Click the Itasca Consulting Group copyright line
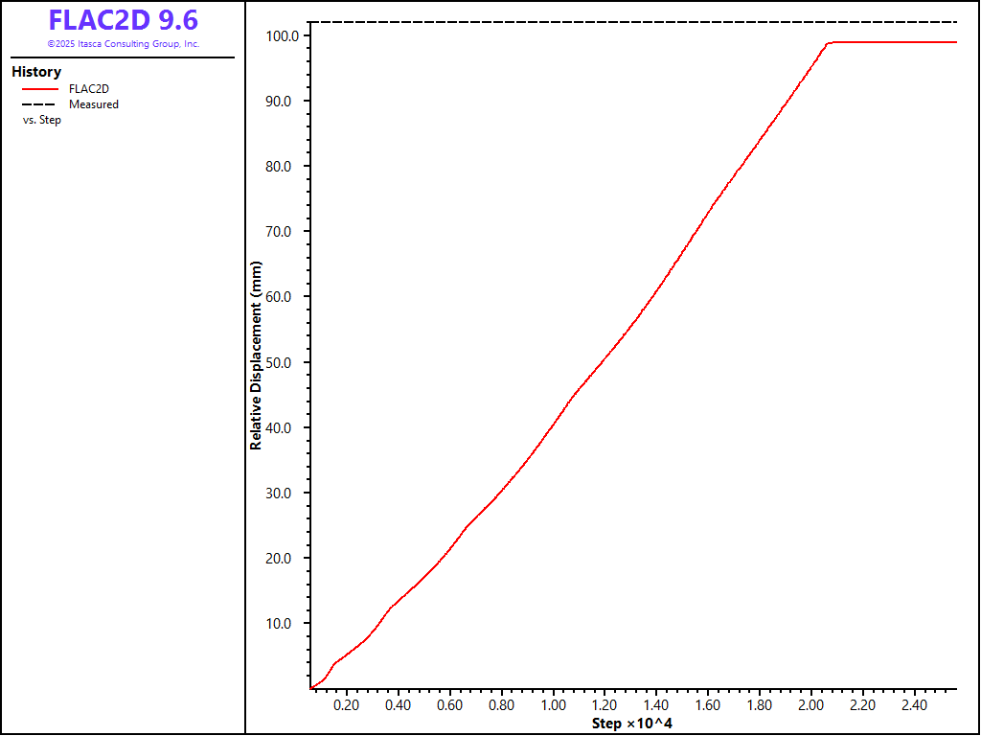 pos(123,44)
